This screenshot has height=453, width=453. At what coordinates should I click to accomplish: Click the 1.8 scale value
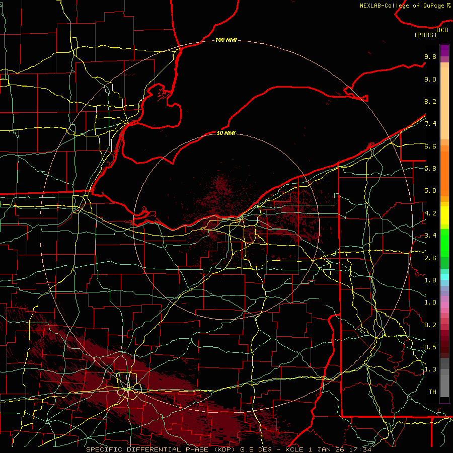(430, 280)
